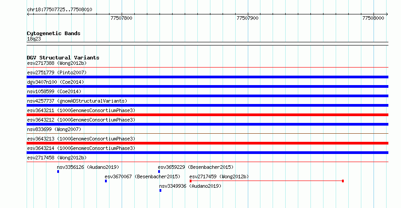
Task: Select the small blue nsv3356126 variant marker
Action: pos(58,172)
